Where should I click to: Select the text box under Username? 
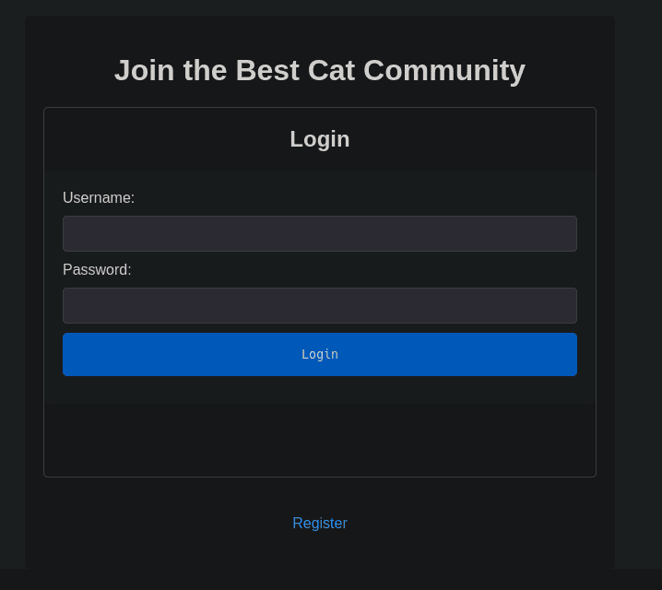[320, 233]
